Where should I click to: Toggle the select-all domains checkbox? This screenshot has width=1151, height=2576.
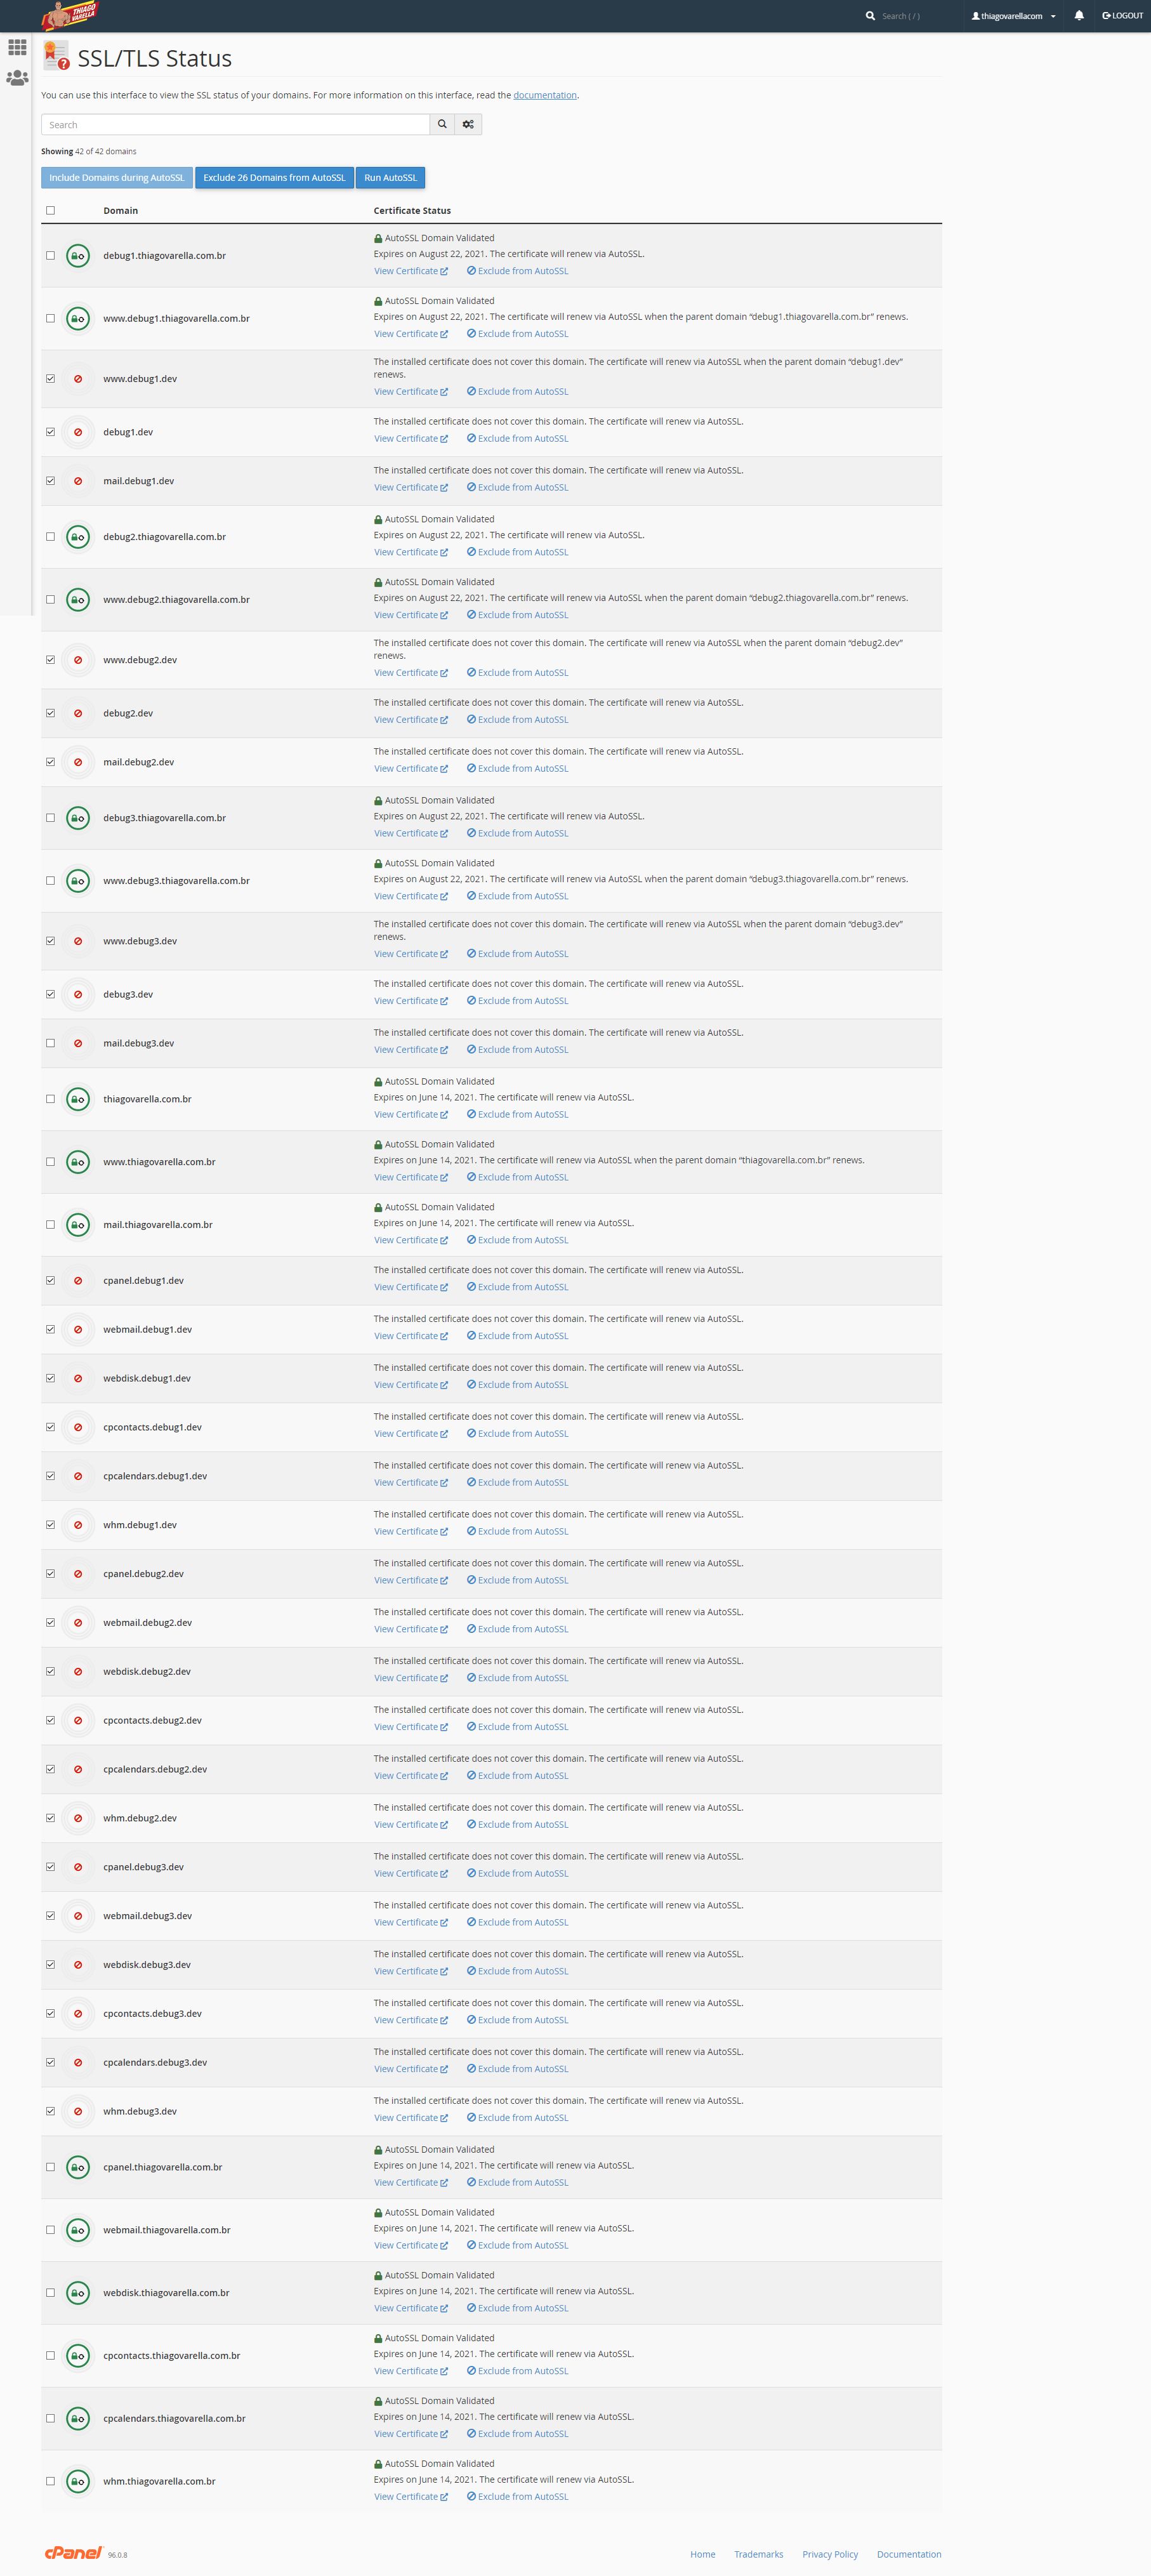[x=50, y=211]
